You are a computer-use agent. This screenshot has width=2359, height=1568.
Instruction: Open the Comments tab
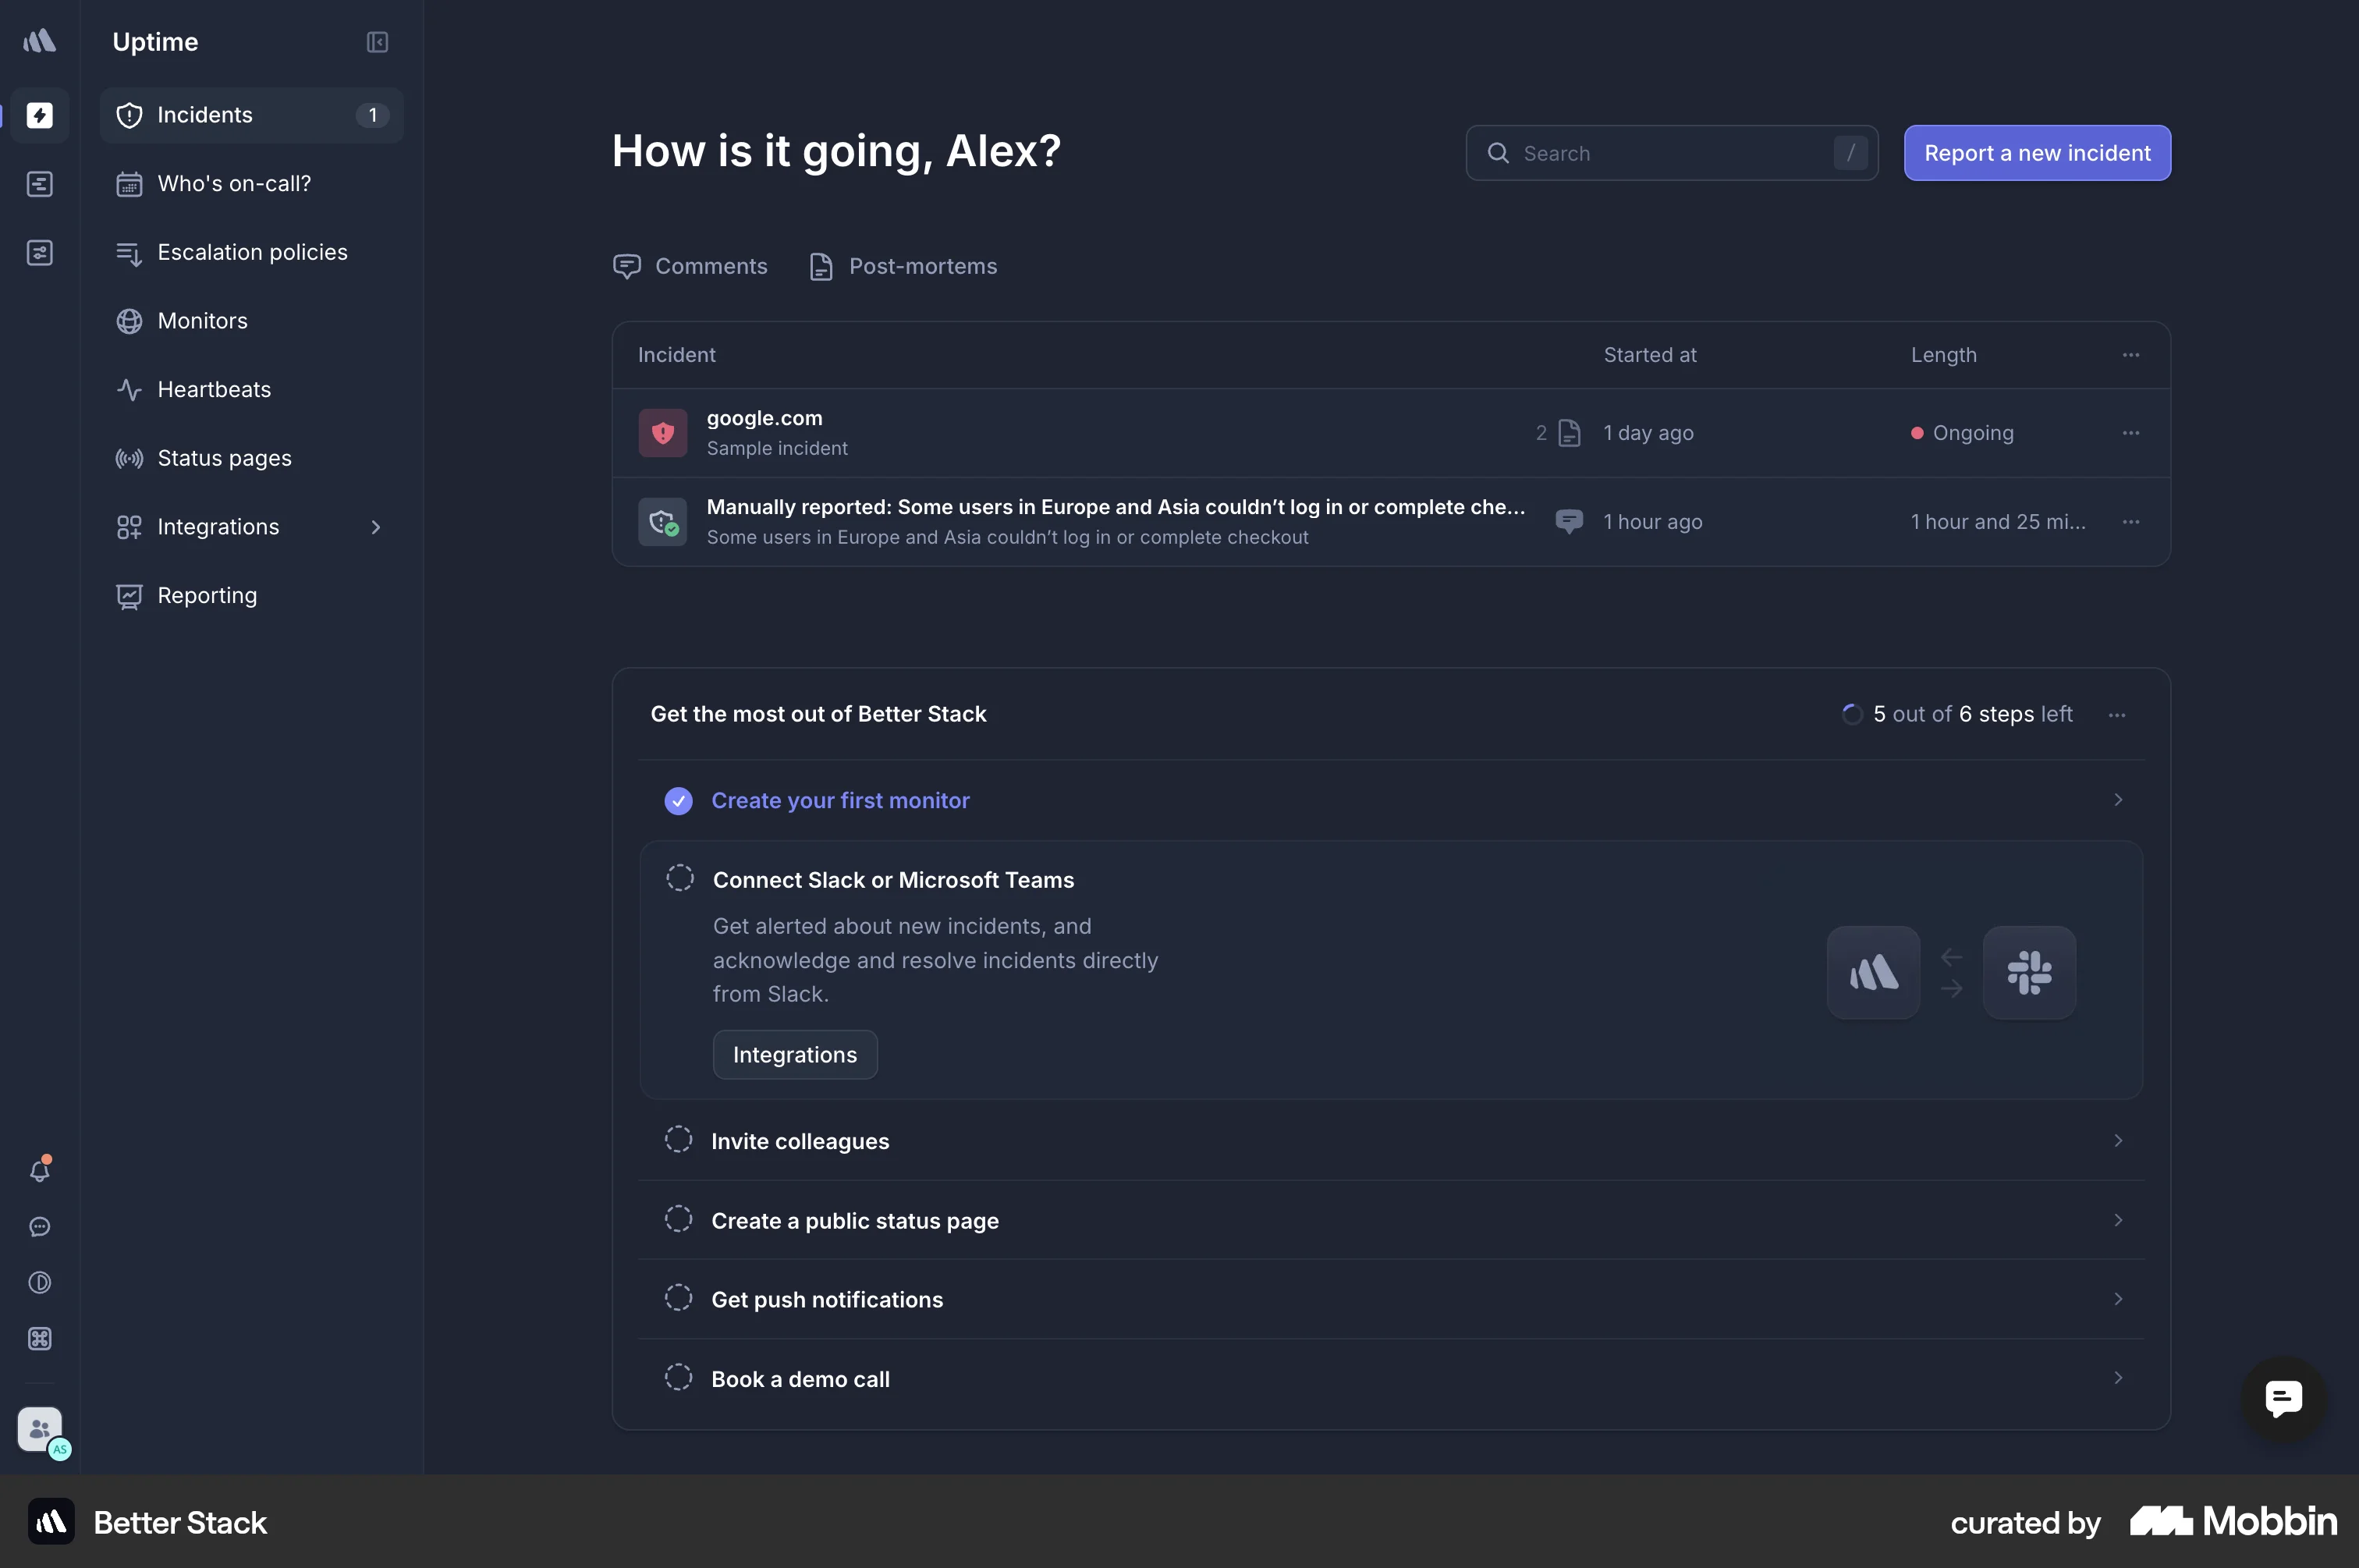coord(691,266)
